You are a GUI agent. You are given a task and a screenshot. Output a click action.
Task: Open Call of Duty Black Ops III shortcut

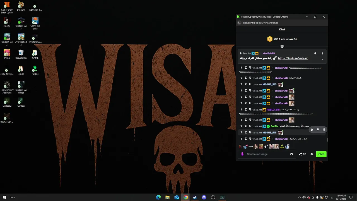[7, 8]
